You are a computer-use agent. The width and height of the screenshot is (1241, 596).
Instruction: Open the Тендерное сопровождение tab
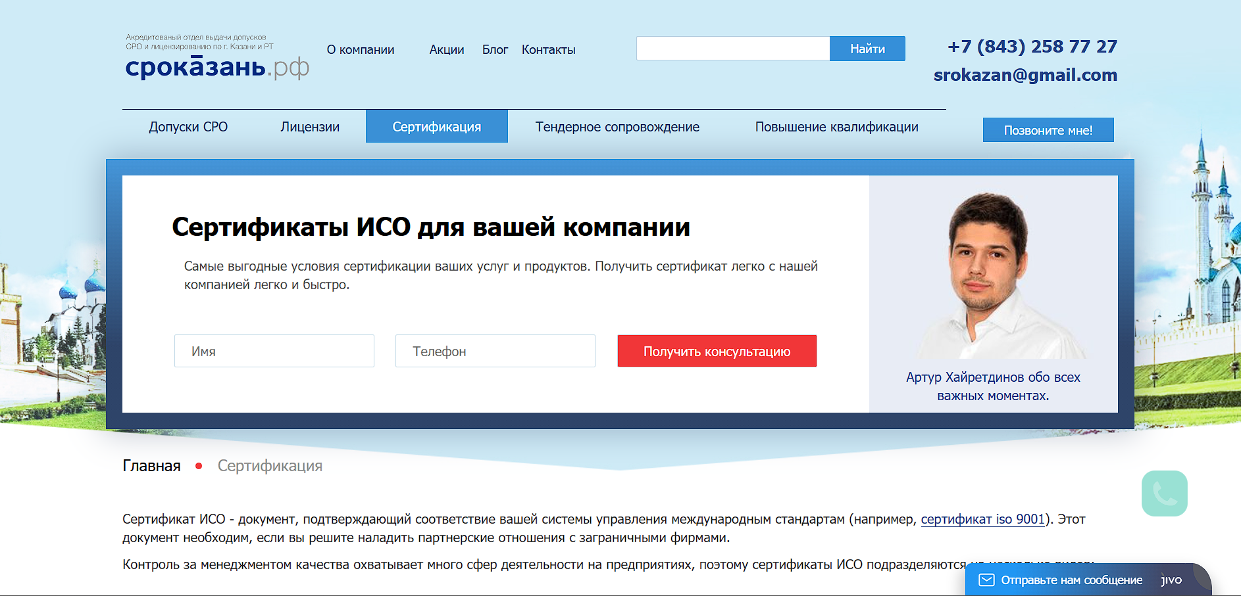coord(617,127)
